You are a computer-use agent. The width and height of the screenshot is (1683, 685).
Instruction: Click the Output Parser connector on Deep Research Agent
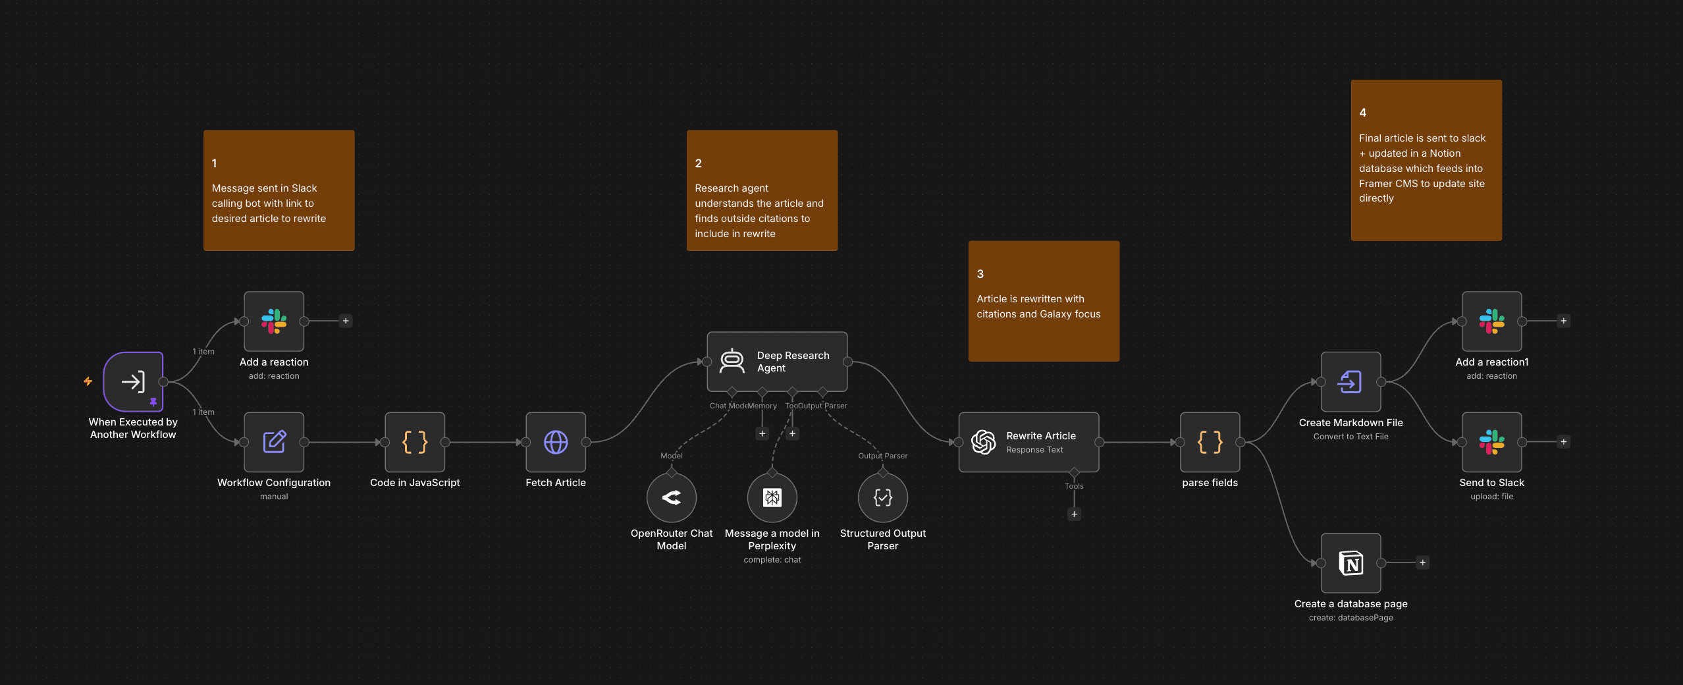point(822,392)
